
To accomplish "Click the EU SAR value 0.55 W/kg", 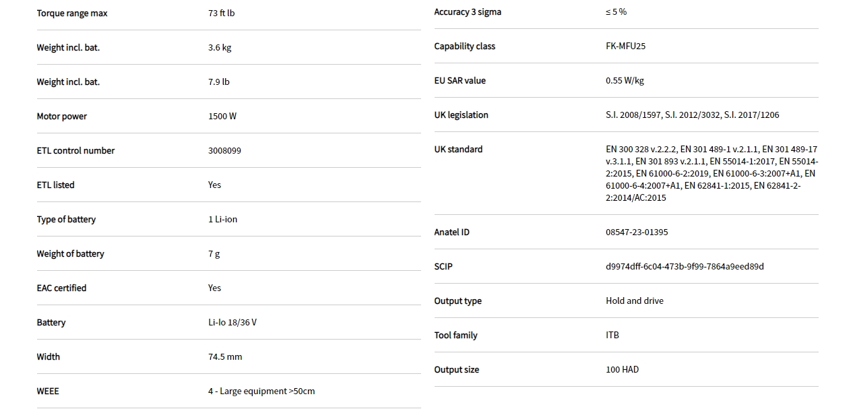I will pyautogui.click(x=625, y=81).
